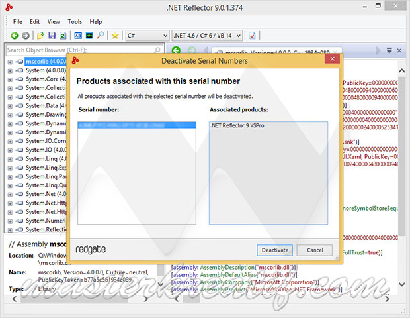
Task: Close the code pane with the X icon
Action: [x=399, y=50]
